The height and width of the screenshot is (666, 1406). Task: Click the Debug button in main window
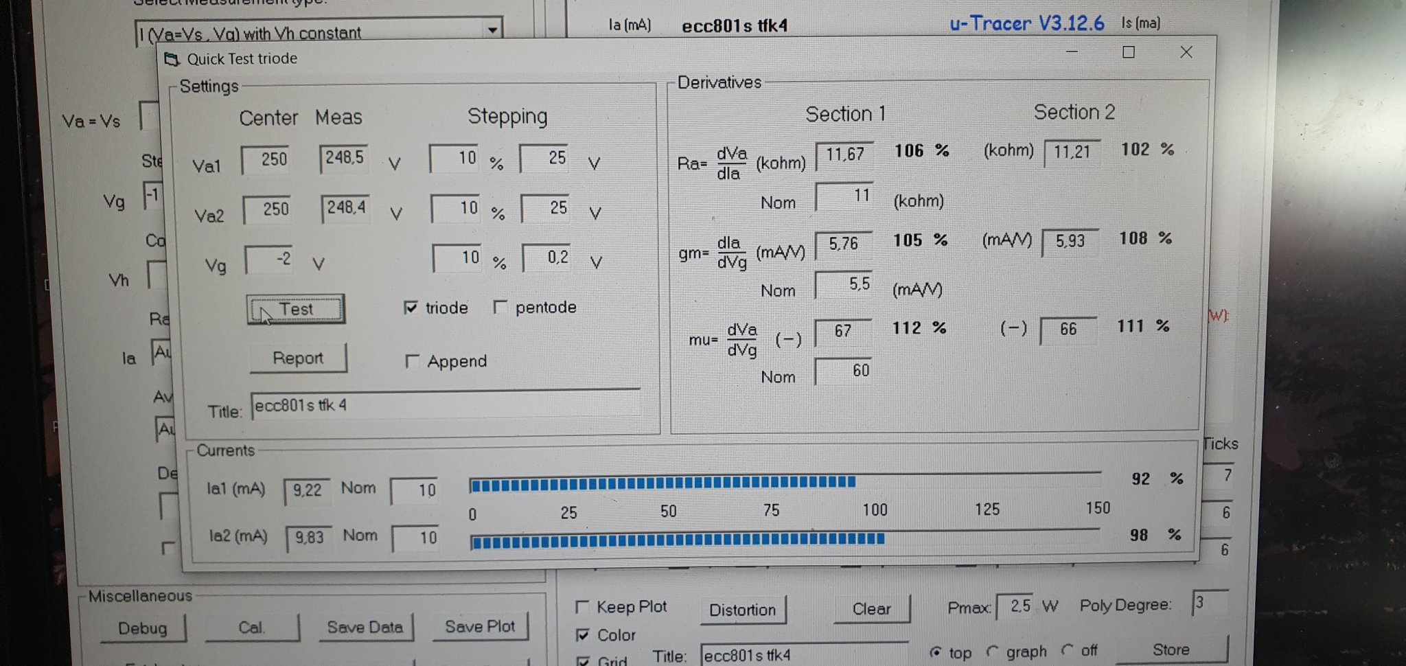pos(143,628)
